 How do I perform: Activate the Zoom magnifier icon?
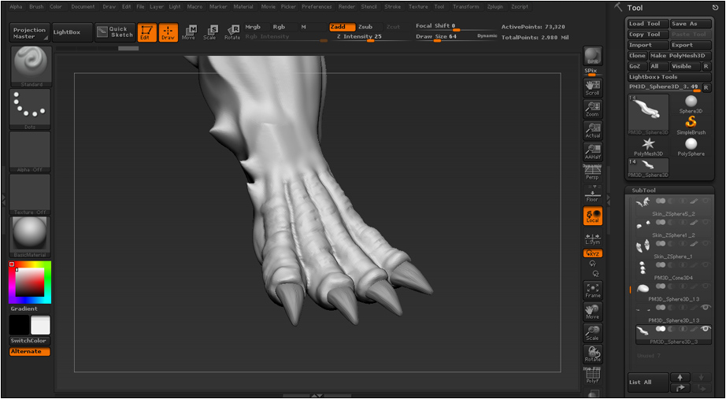tap(592, 109)
